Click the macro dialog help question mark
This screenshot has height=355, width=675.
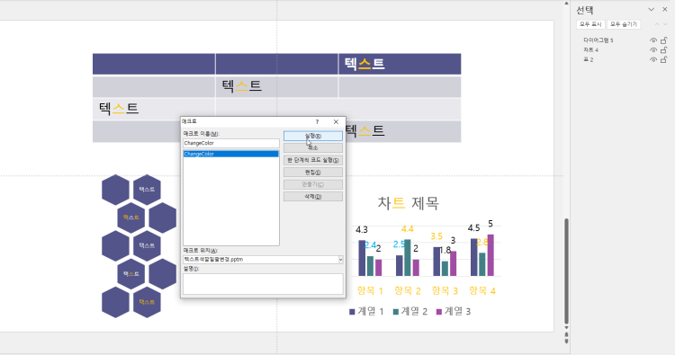[x=318, y=122]
